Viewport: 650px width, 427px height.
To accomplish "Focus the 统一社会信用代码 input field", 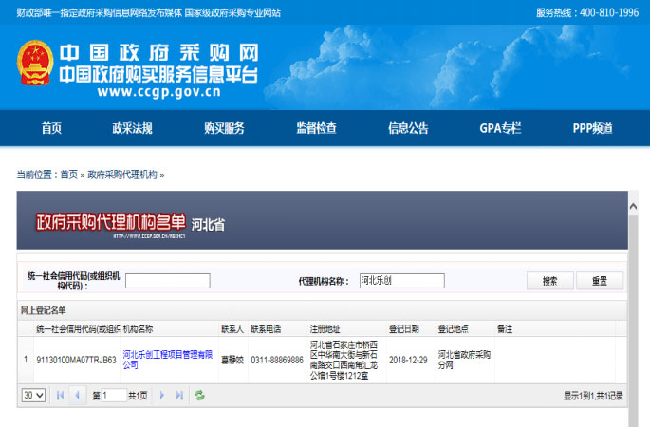I will coord(168,281).
